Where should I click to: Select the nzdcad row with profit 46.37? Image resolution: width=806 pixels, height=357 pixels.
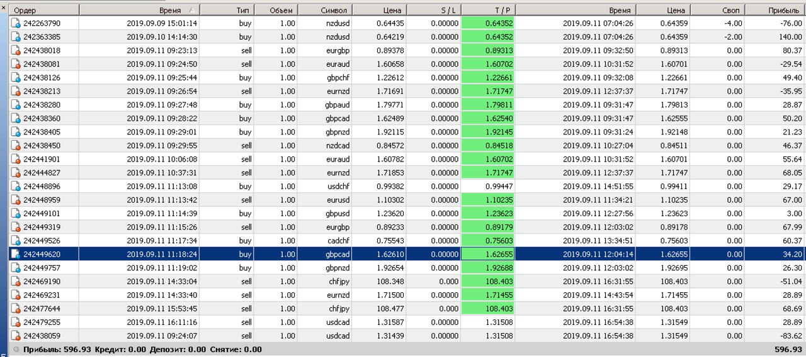pyautogui.click(x=407, y=146)
